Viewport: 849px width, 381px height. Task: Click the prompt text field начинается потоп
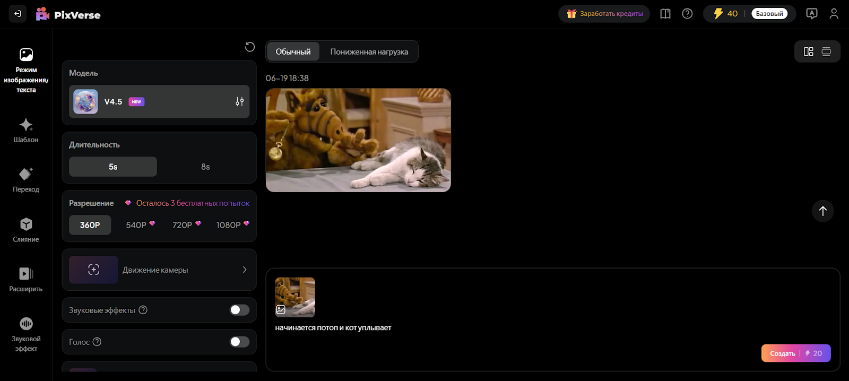pyautogui.click(x=333, y=327)
